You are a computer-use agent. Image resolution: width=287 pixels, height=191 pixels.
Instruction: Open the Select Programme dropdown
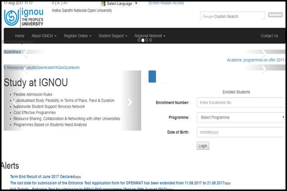[241, 117]
